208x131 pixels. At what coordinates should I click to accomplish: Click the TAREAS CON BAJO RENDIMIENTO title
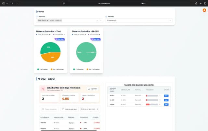[x=139, y=85]
